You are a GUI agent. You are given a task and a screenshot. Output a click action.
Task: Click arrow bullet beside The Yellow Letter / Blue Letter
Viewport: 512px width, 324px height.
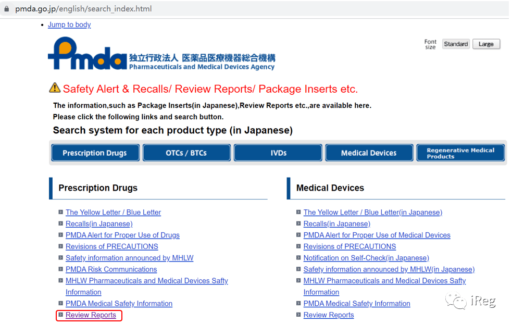point(61,212)
